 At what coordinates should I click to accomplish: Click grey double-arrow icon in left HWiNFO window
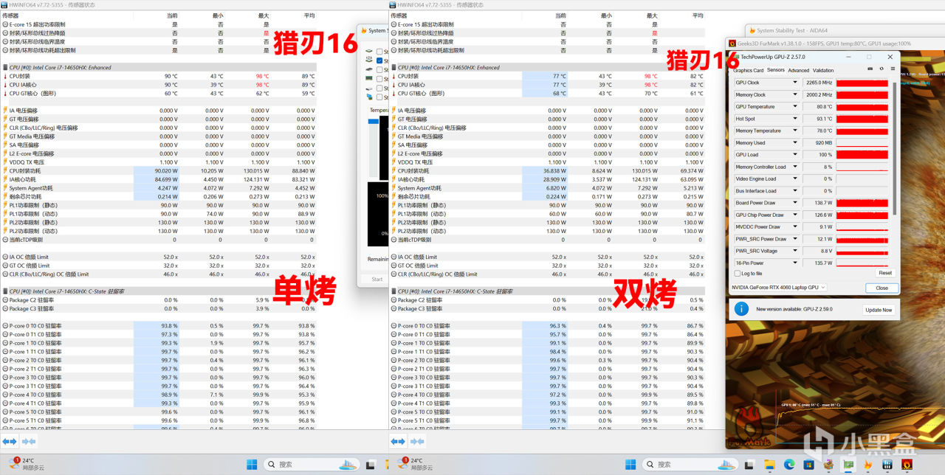[29, 441]
